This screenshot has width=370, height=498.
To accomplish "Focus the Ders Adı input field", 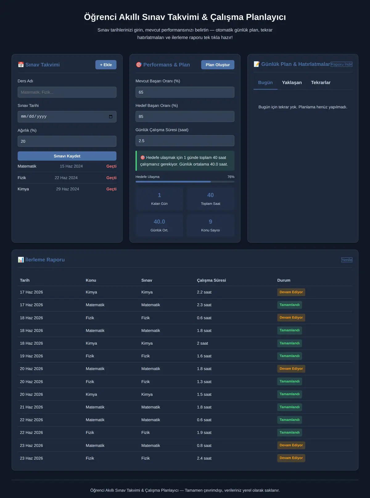I will (x=67, y=92).
